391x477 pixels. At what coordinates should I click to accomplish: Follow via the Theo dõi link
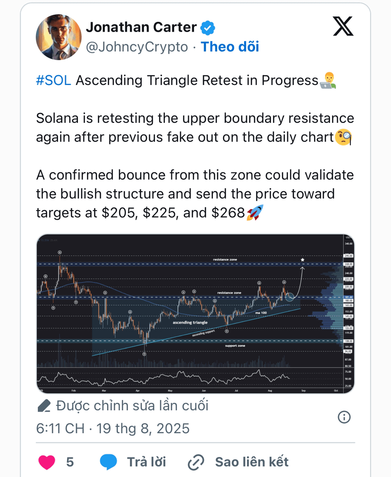coord(229,47)
